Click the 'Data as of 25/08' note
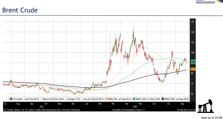Screen dimensions: 223x119 (x=212, y=117)
